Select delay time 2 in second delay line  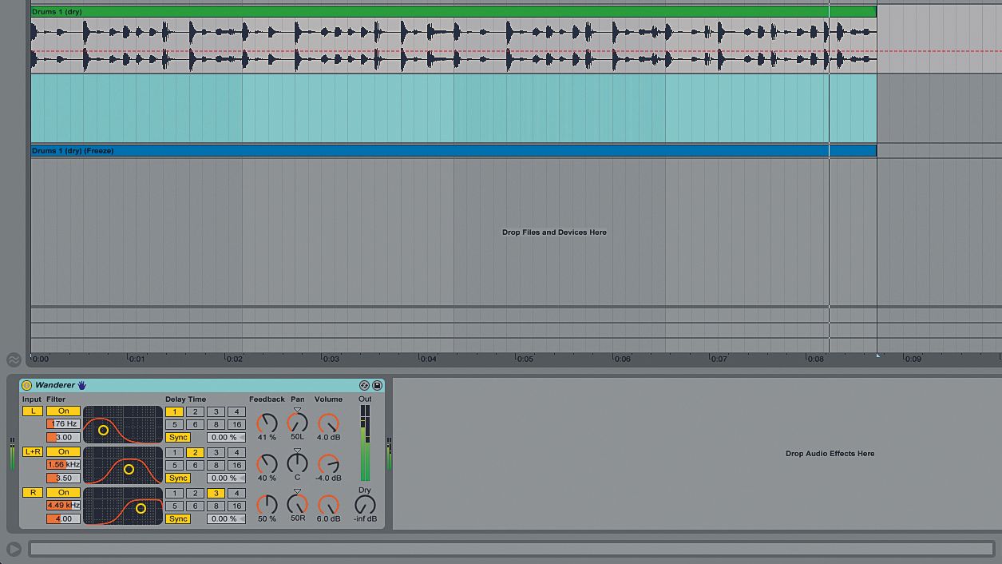coord(195,453)
